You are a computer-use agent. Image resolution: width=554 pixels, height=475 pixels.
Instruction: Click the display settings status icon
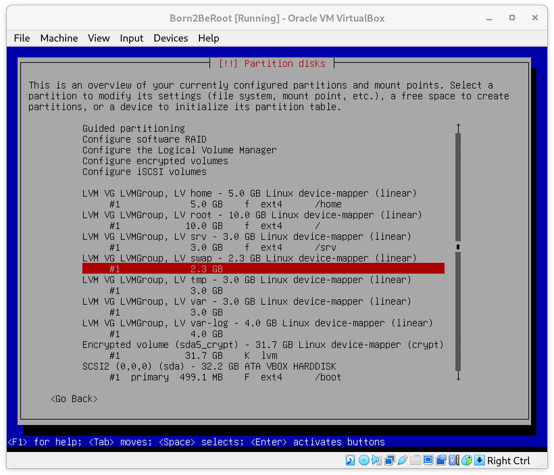[x=428, y=460]
